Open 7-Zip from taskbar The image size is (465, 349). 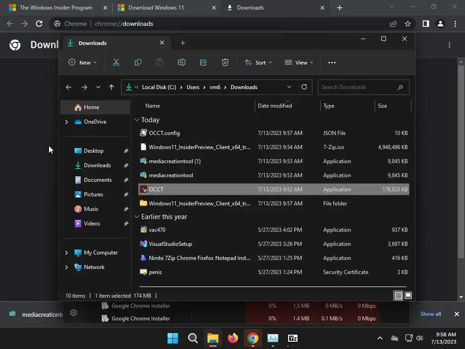point(293,338)
